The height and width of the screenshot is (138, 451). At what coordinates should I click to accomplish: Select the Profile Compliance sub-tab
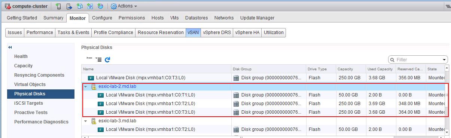click(113, 33)
